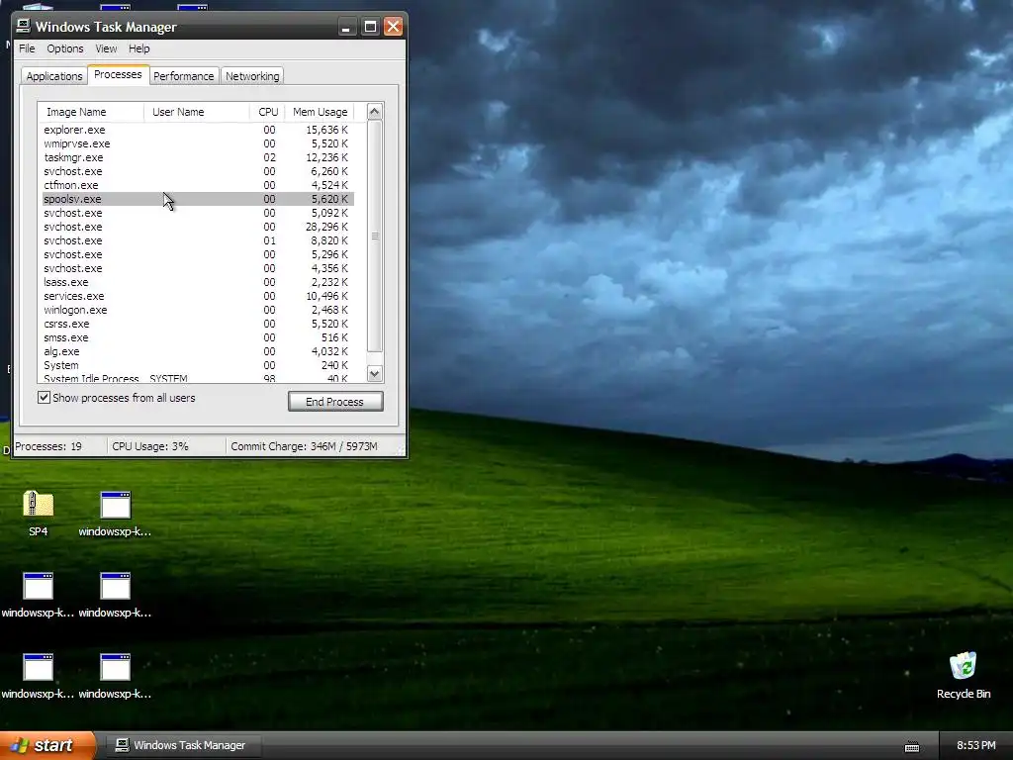1013x760 pixels.
Task: Select the csrss.exe process
Action: tap(198, 324)
